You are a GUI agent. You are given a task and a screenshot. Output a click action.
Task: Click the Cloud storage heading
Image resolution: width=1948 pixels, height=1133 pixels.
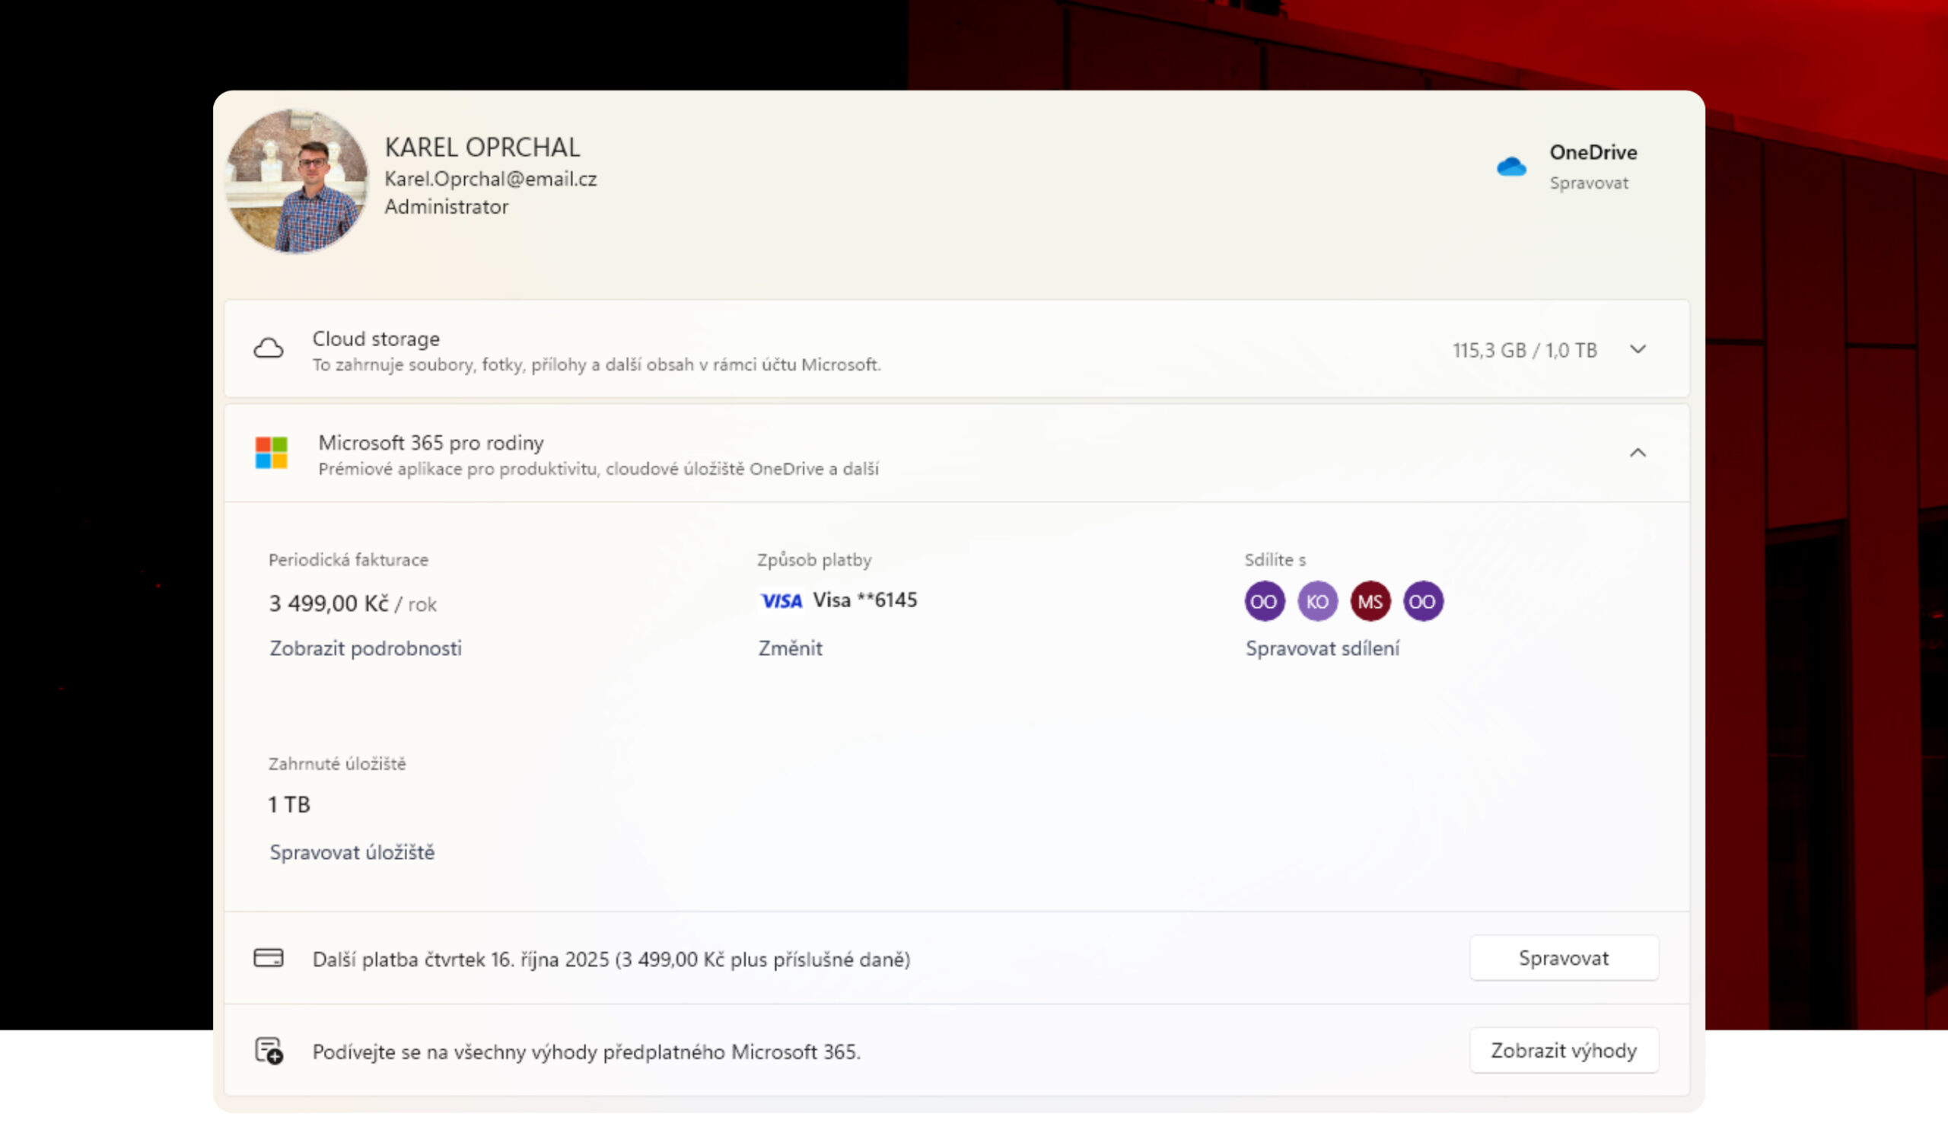[x=376, y=339]
